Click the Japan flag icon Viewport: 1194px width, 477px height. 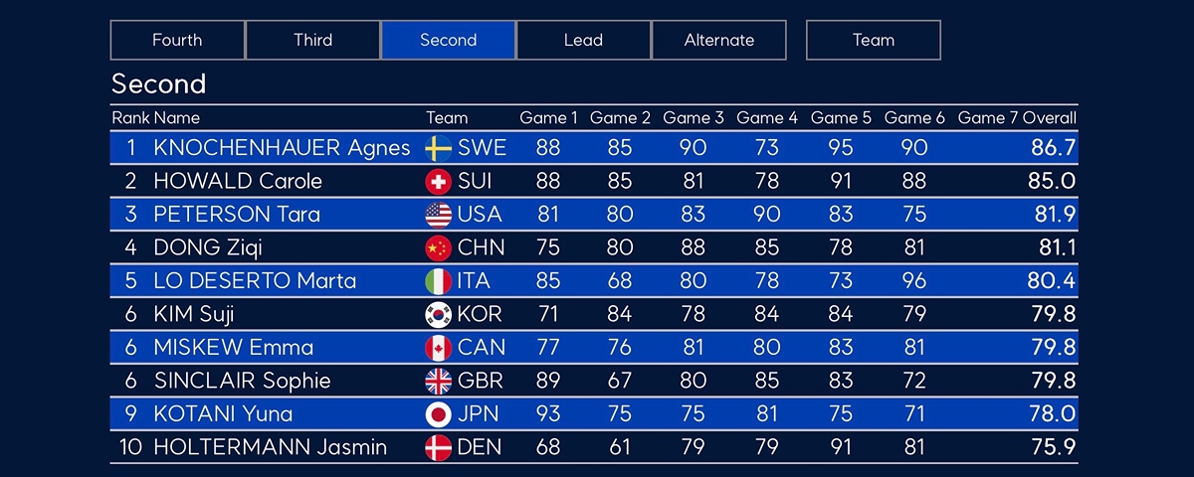pos(438,413)
